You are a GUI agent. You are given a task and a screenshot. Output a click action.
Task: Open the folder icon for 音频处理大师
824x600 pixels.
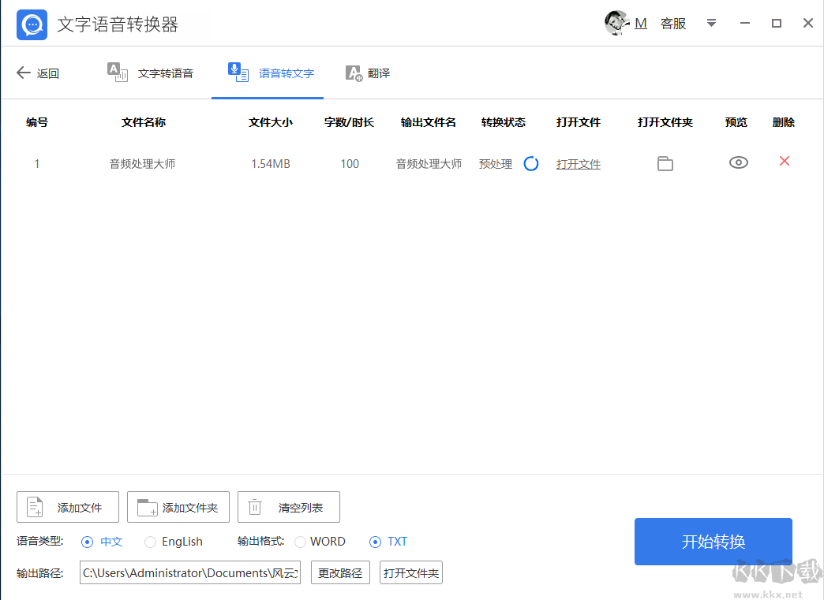665,163
